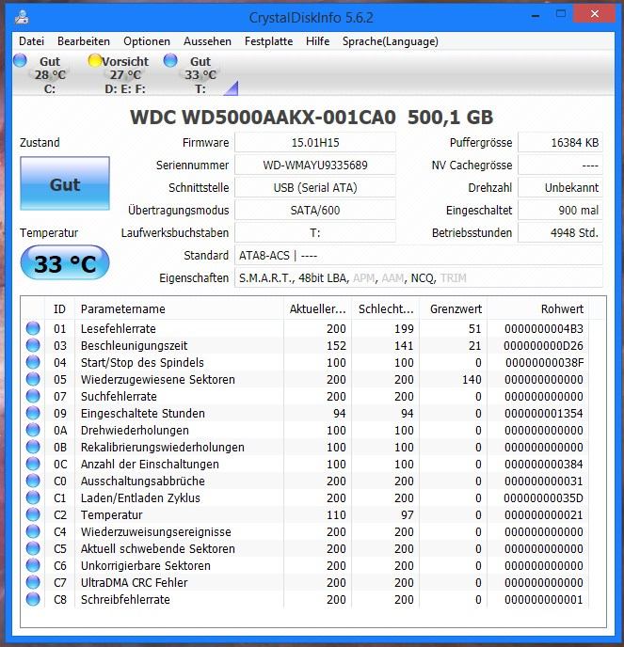This screenshot has height=647, width=624.
Task: Open the Aussehen menu
Action: tap(207, 41)
